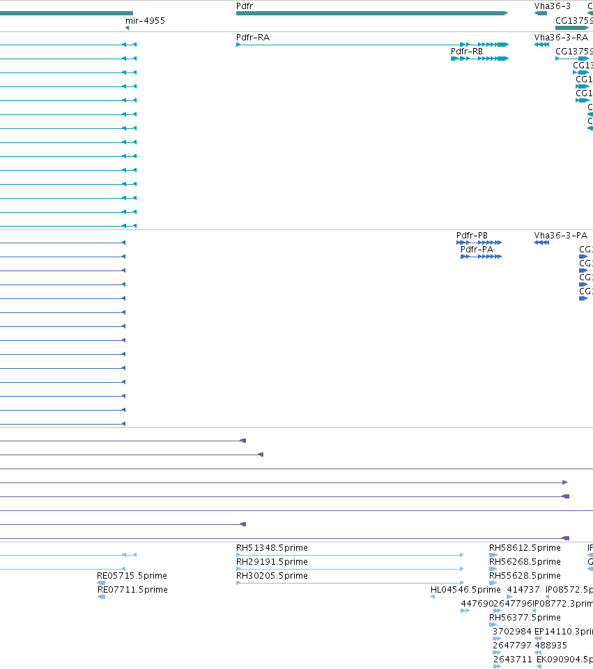The image size is (593, 670).
Task: Open the HL04546.5prime EST label
Action: click(465, 590)
